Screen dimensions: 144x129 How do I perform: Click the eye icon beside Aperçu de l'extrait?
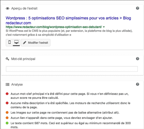(8, 8)
